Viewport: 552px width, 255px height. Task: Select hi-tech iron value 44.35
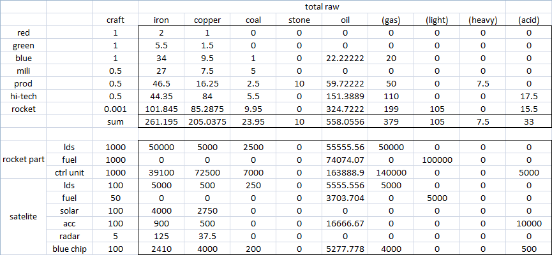point(161,96)
